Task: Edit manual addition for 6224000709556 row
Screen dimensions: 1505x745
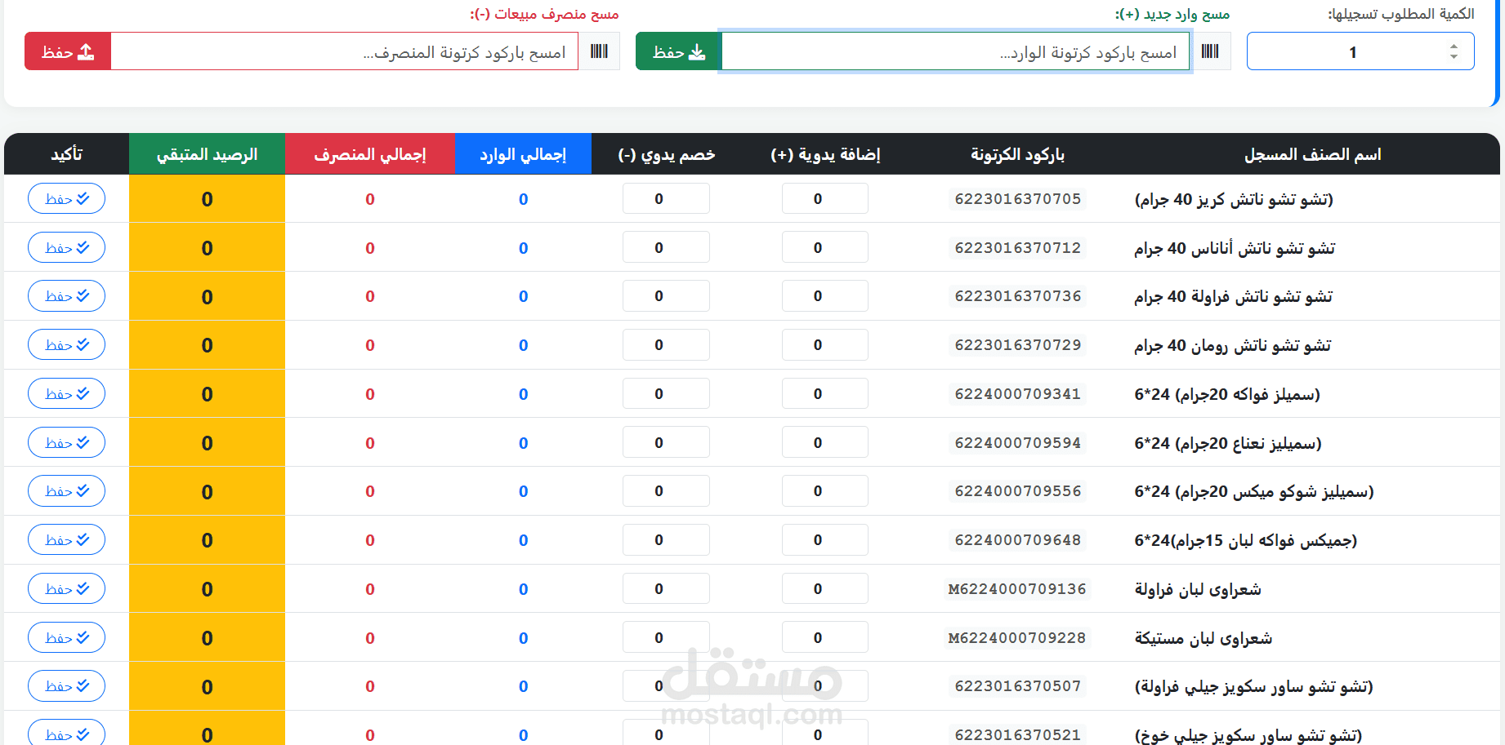Action: (x=824, y=491)
